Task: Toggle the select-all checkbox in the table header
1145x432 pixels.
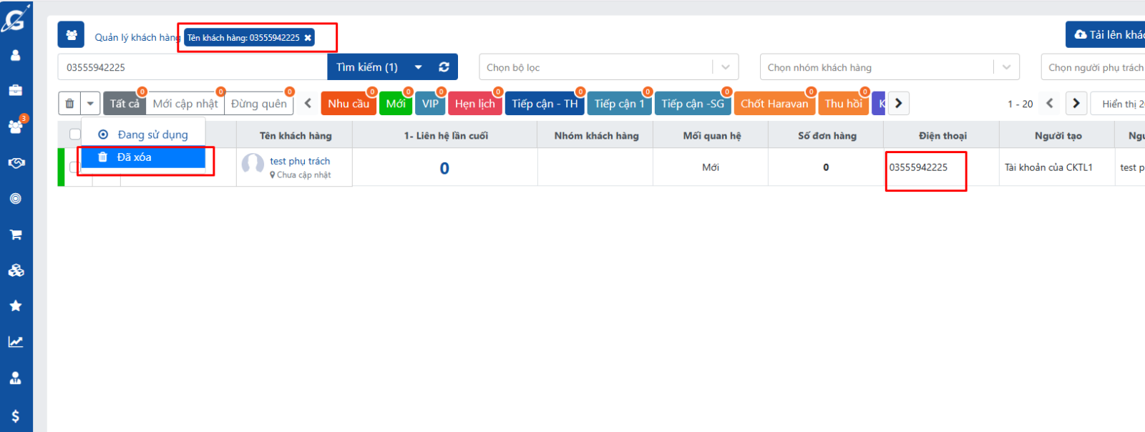Action: [74, 134]
